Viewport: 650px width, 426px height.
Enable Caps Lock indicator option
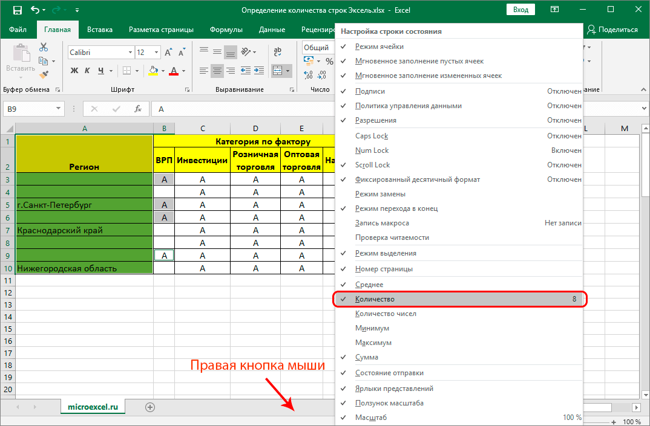tap(372, 136)
